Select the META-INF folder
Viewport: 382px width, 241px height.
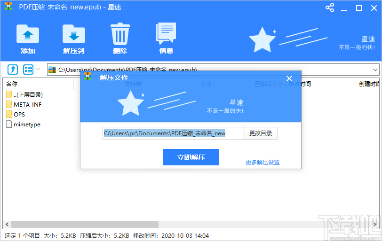24,105
